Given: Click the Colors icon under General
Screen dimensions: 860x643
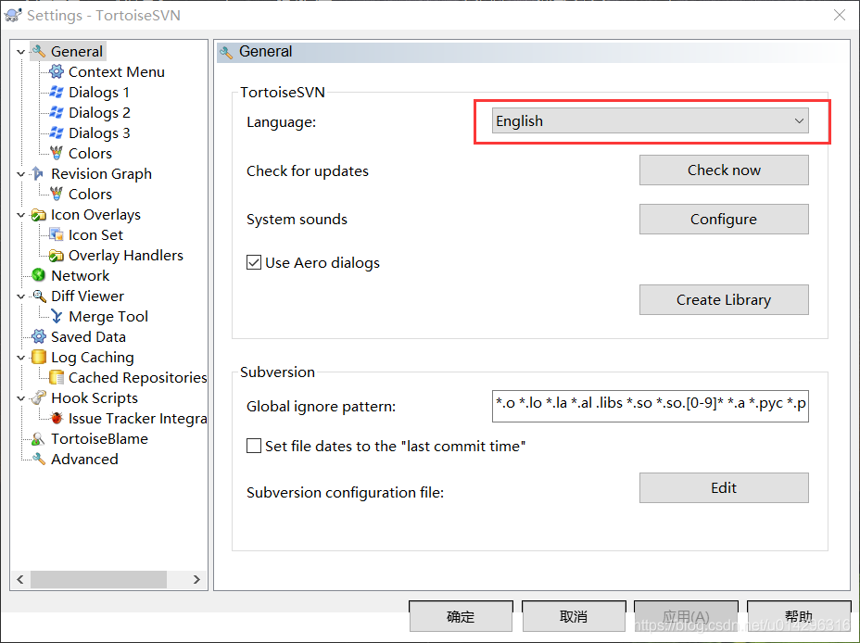Looking at the screenshot, I should click(x=56, y=153).
